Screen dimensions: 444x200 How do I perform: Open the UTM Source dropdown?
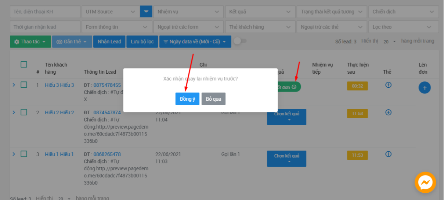[110, 12]
